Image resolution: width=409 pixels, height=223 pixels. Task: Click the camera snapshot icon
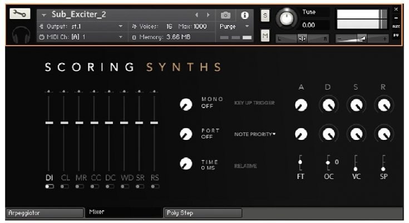click(225, 15)
